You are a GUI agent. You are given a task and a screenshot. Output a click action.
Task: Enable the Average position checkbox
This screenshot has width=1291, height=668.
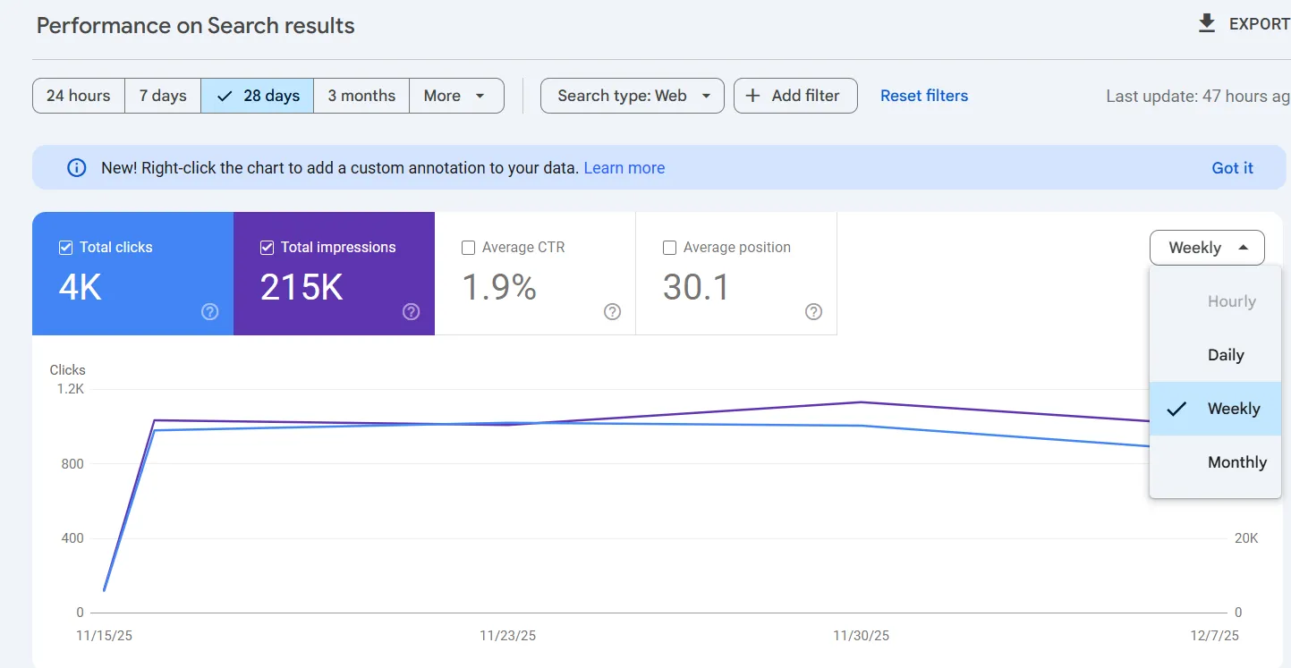pos(669,247)
